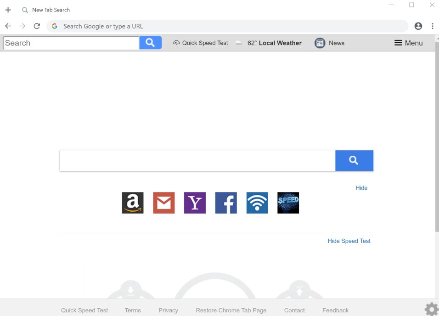Launch the WiFi speed test shortcut icon

click(257, 203)
